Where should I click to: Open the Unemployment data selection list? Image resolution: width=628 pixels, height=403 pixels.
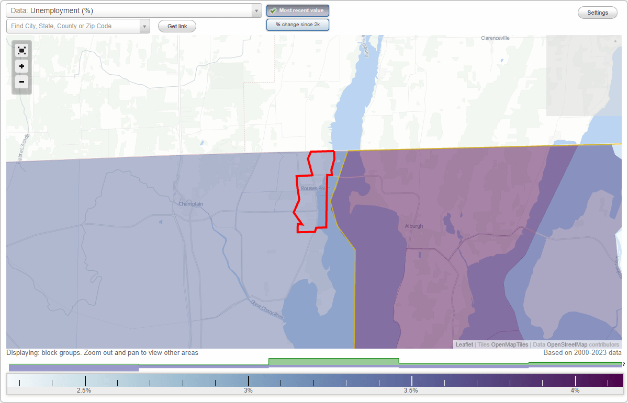[x=131, y=10]
